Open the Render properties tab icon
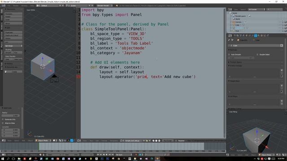The image size is (287, 161). (235, 35)
